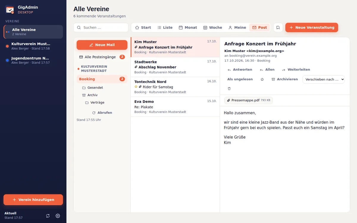
Task: Click the archive box icon beside Archiv
Action: click(84, 95)
